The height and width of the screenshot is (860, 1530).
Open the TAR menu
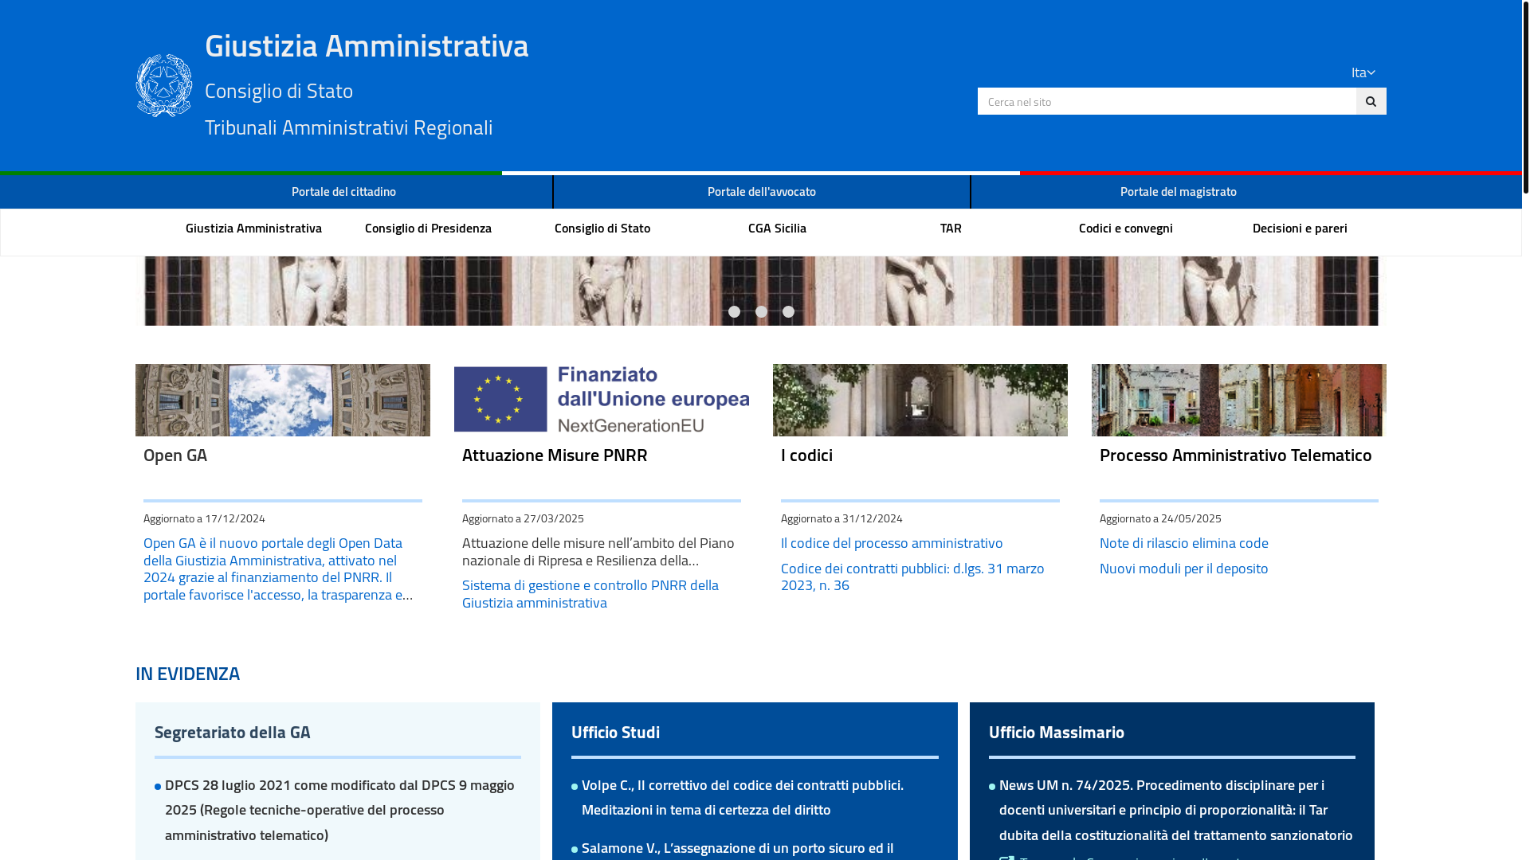(x=951, y=228)
